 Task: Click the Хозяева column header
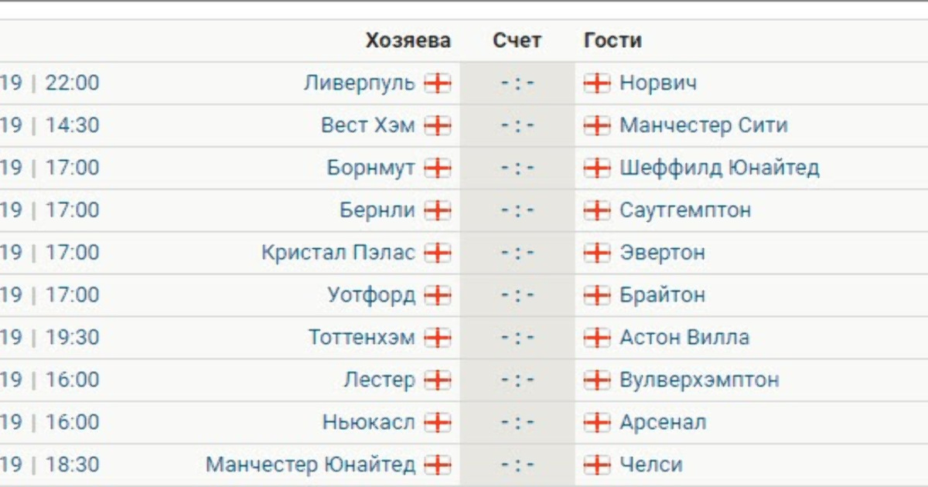click(408, 40)
